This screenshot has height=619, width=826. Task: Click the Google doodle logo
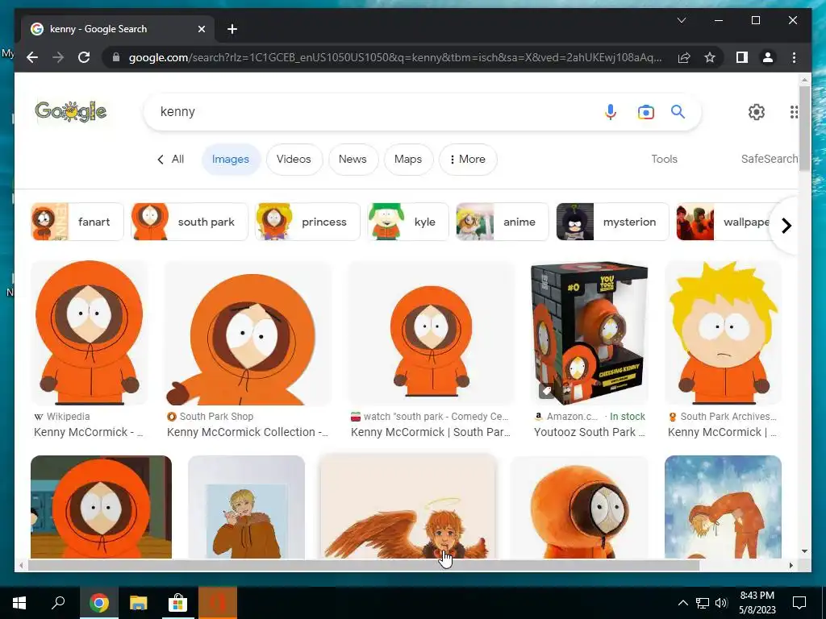click(71, 111)
